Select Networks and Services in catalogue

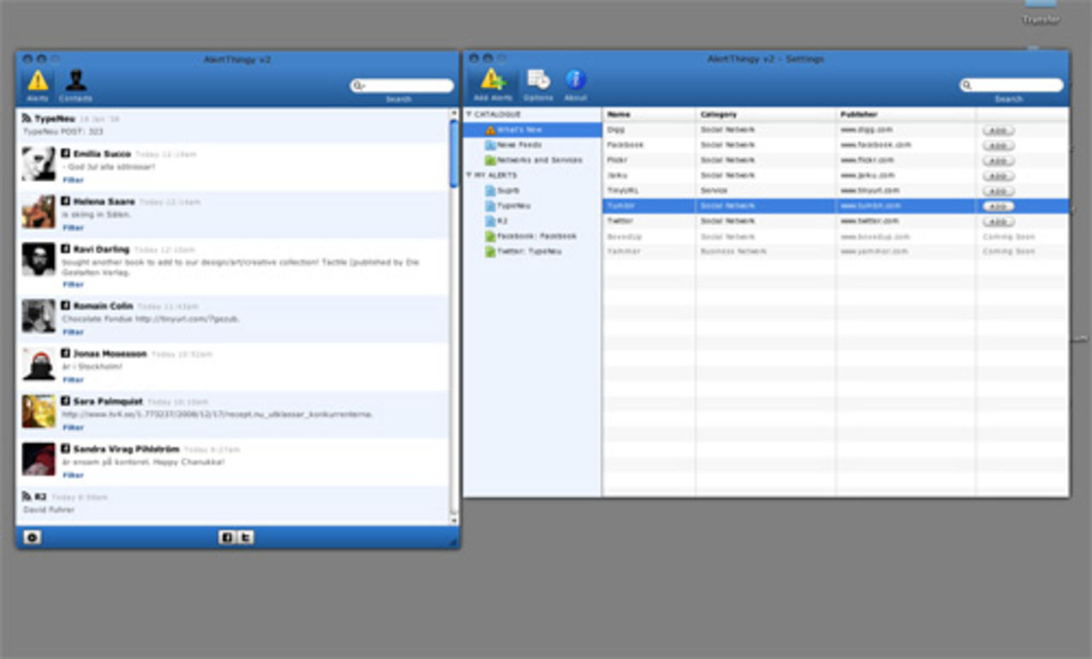[x=538, y=160]
